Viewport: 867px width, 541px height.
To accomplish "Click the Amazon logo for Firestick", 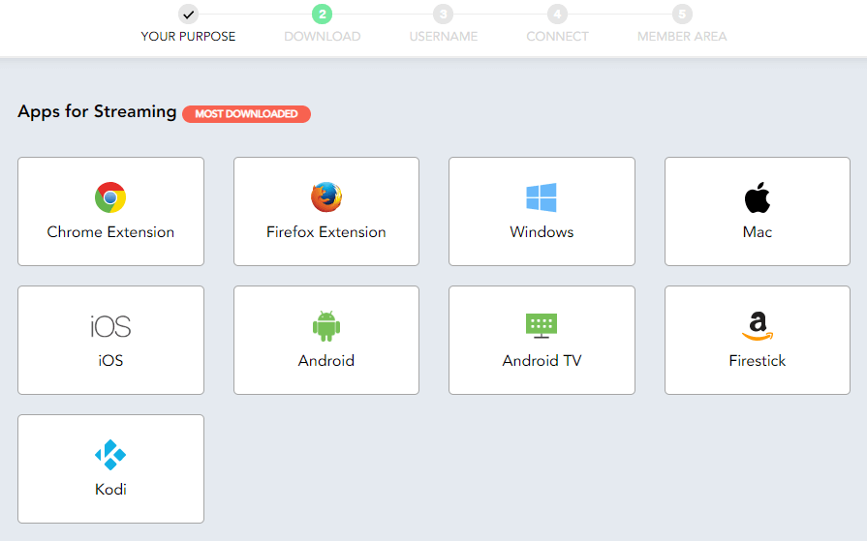I will coord(758,326).
